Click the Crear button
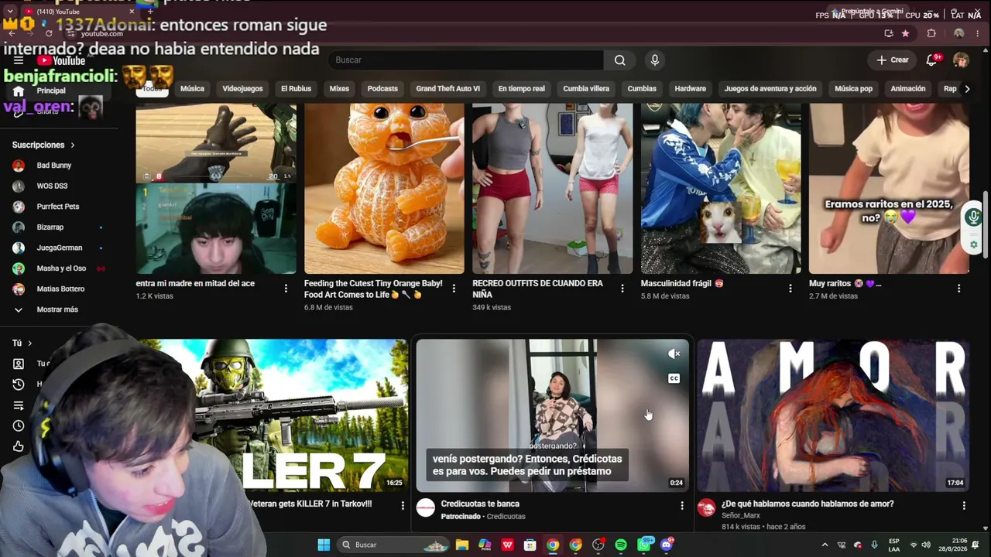The image size is (991, 557). [x=893, y=60]
